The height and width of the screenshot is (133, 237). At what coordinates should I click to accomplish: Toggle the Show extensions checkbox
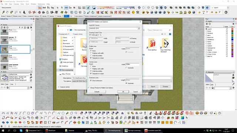tap(91, 81)
